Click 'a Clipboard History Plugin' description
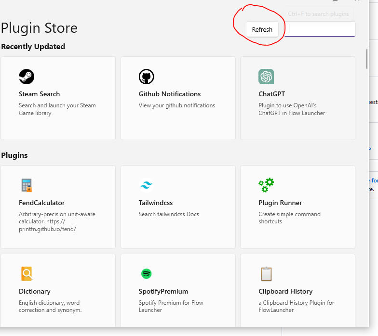Image resolution: width=378 pixels, height=336 pixels. pos(296,306)
